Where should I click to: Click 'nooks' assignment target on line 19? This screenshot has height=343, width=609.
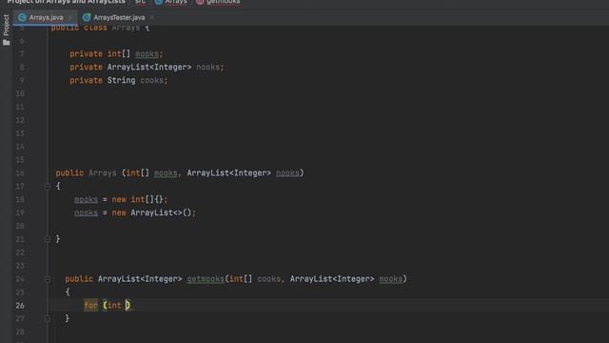pos(86,212)
